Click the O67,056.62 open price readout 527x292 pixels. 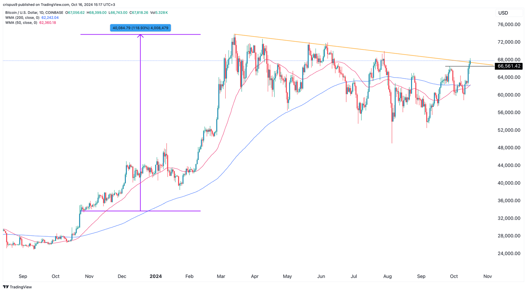tap(75, 13)
